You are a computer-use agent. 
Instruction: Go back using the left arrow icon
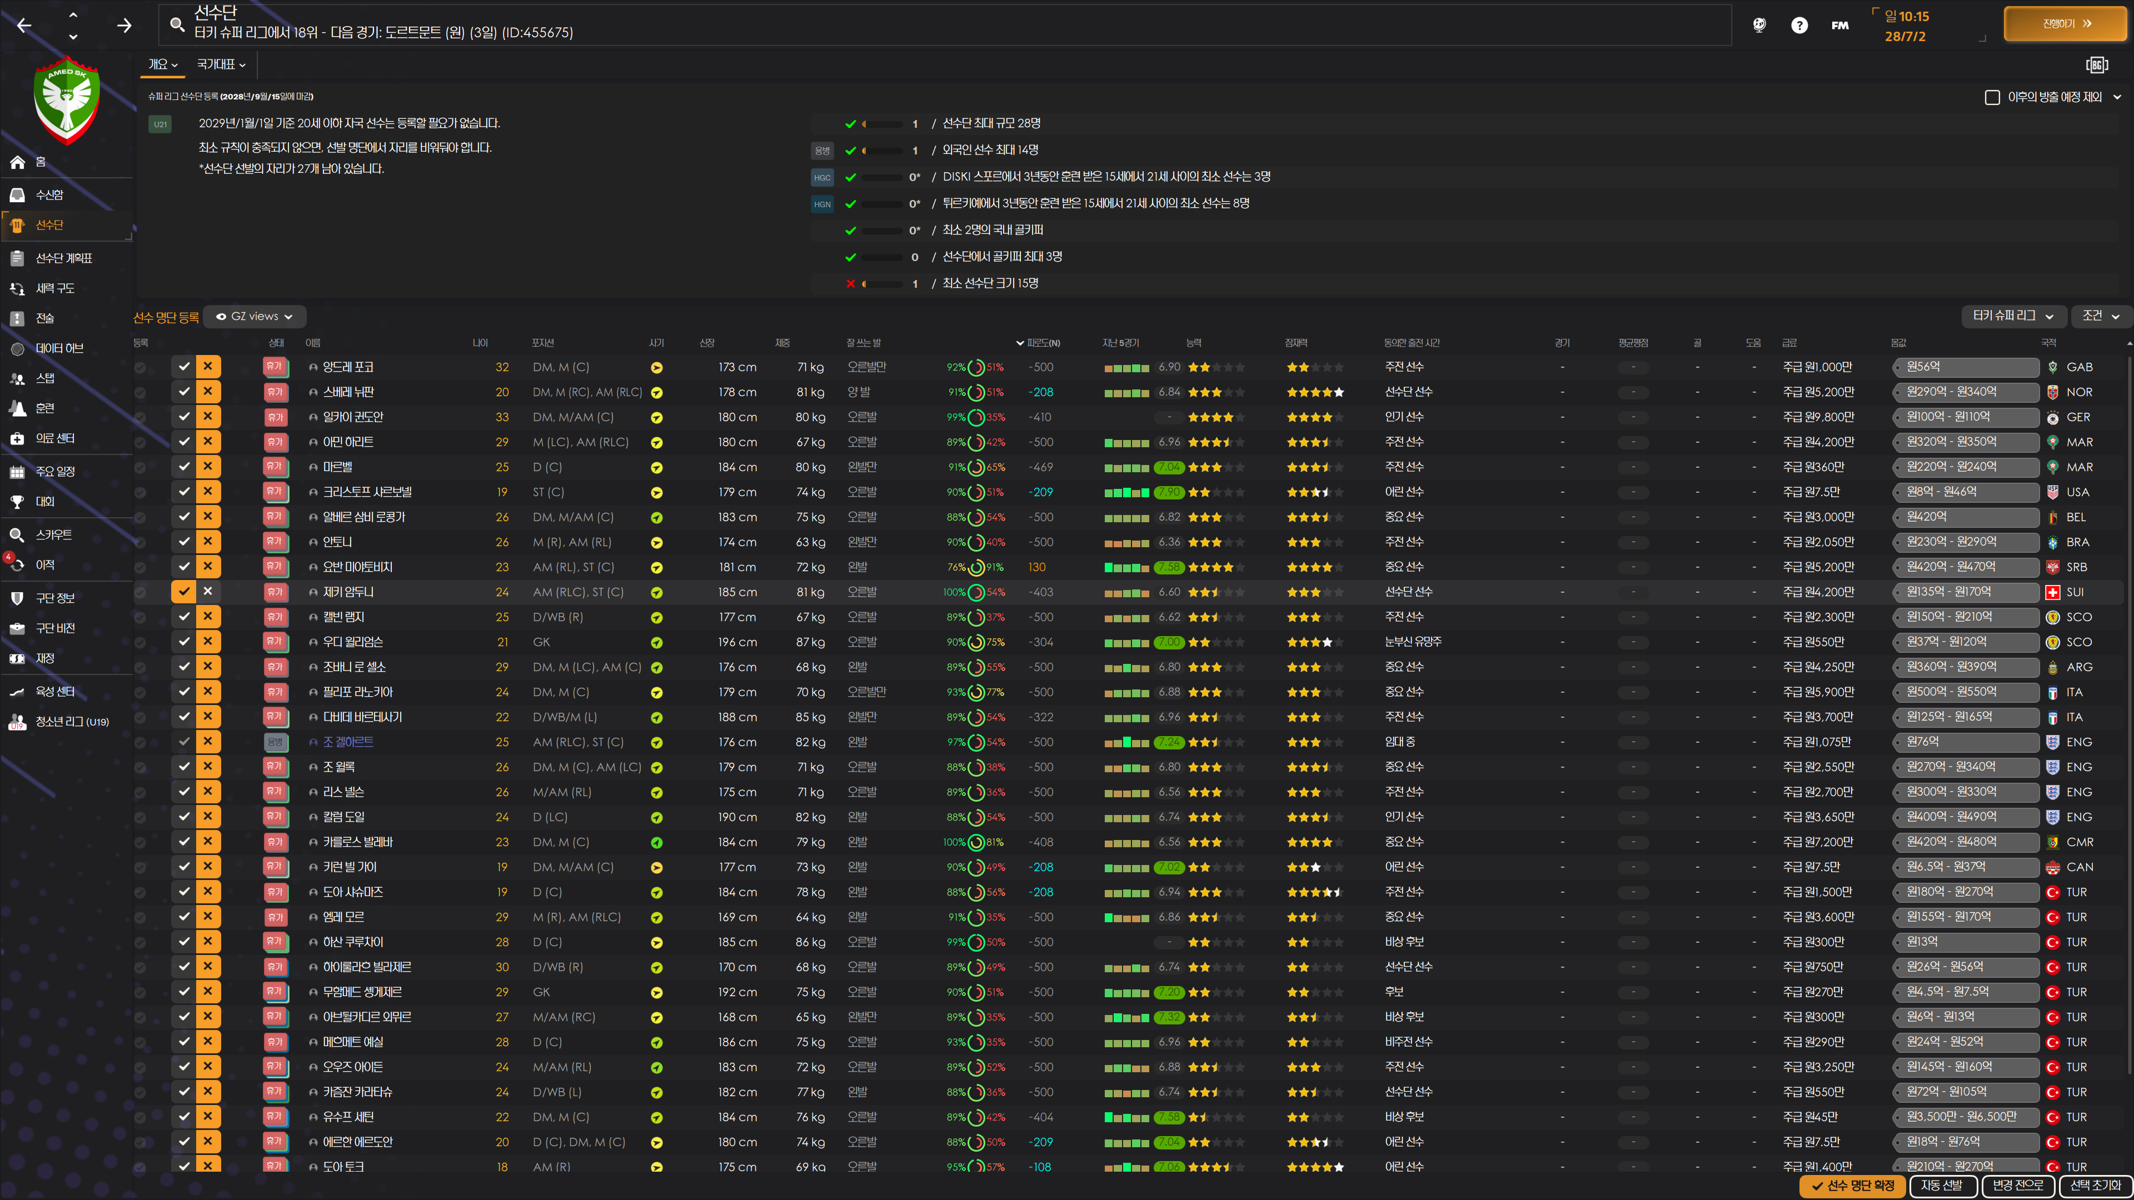(24, 26)
